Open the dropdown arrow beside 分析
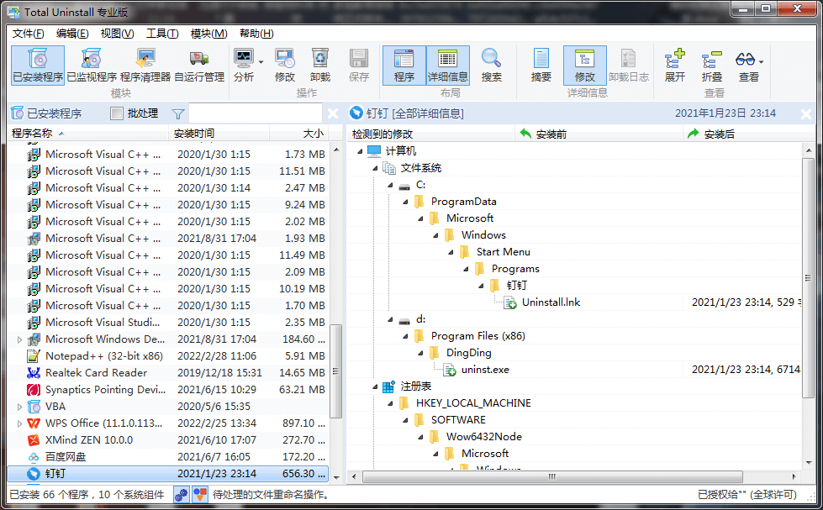823x510 pixels. (x=261, y=62)
